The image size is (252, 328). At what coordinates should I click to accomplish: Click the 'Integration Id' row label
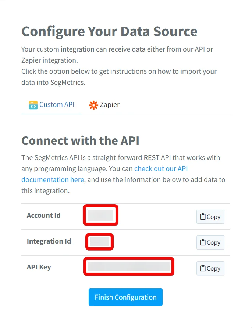49,241
